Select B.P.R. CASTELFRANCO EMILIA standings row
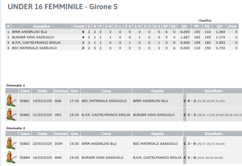 pos(122,42)
